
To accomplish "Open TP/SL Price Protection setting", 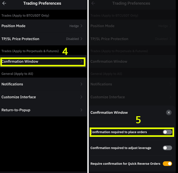I will (43, 39).
